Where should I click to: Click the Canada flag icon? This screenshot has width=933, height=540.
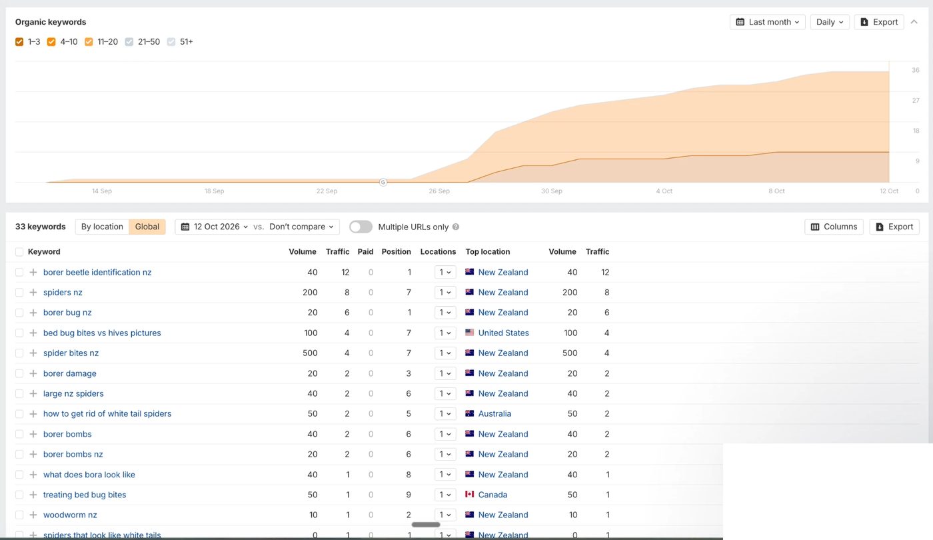(x=470, y=495)
